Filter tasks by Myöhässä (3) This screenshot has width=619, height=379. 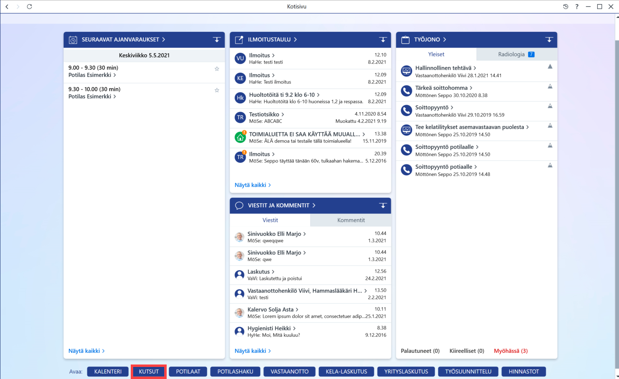click(x=511, y=351)
